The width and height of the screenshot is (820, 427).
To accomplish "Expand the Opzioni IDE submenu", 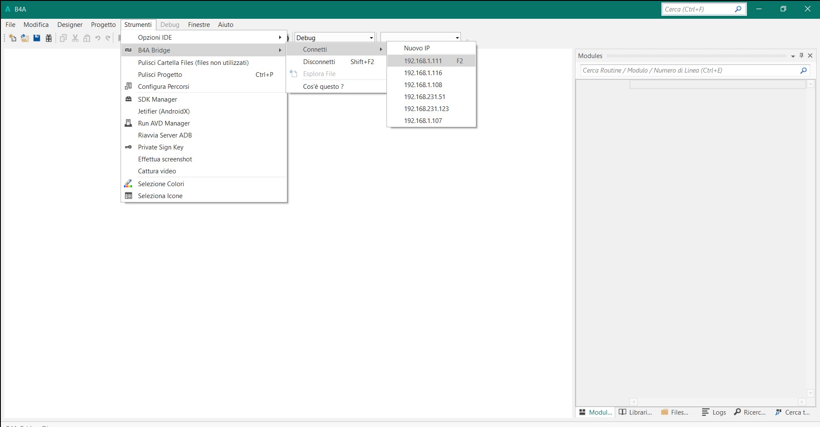I will pos(204,38).
